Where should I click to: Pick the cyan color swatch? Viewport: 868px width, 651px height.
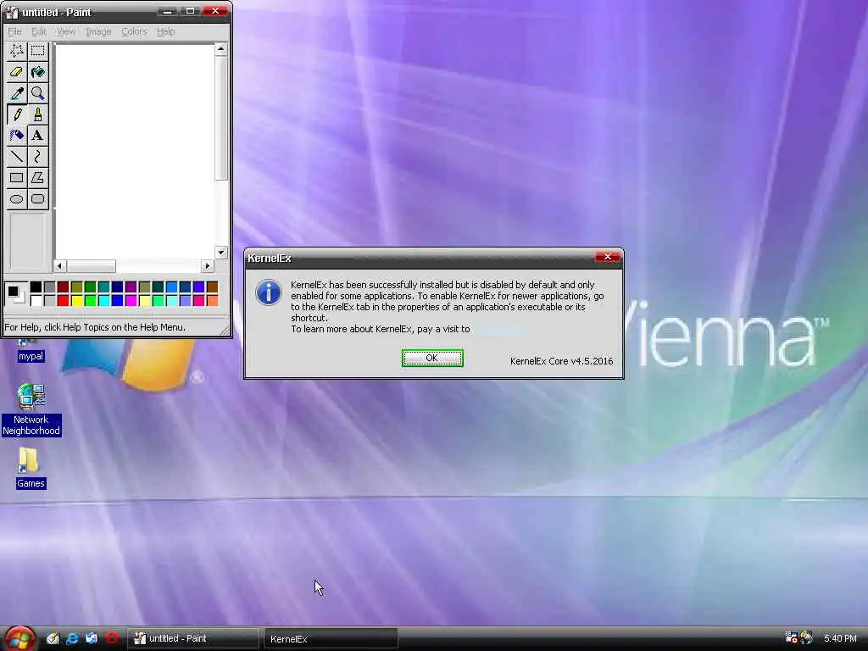tap(104, 301)
